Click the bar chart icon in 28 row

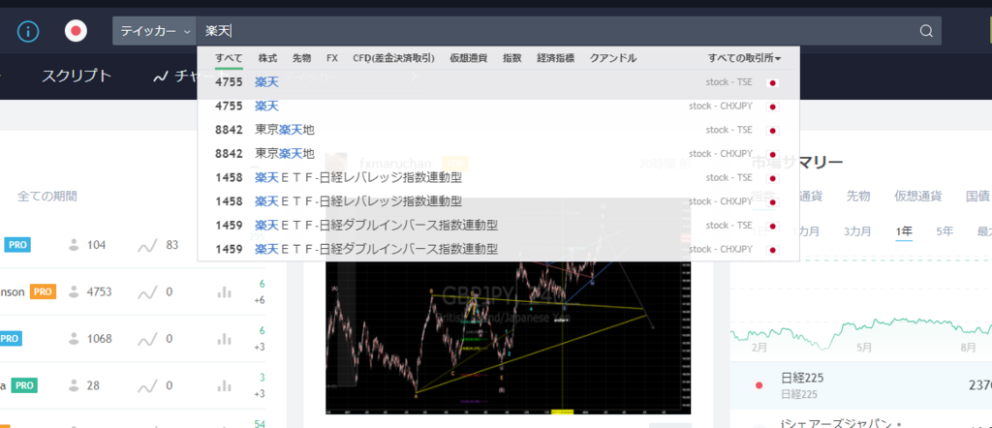tap(224, 385)
